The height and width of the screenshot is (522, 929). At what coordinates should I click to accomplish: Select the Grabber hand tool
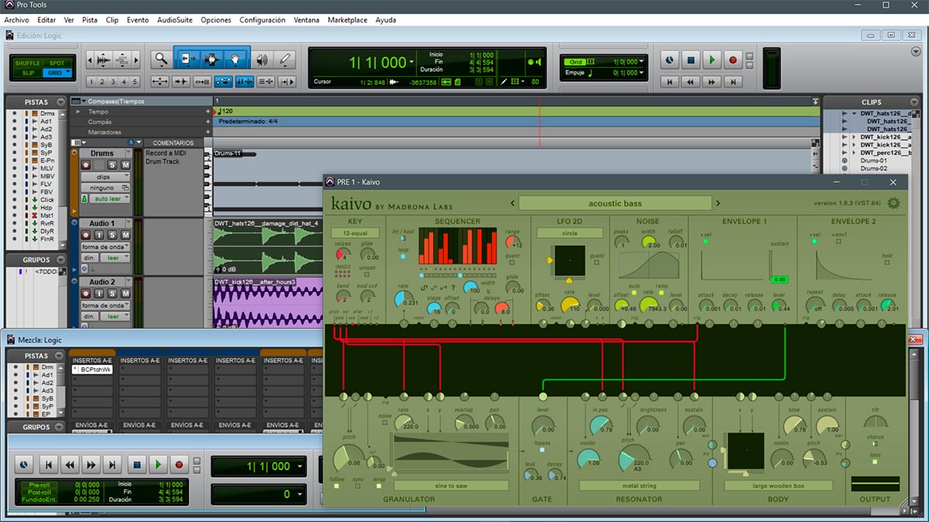pos(236,59)
